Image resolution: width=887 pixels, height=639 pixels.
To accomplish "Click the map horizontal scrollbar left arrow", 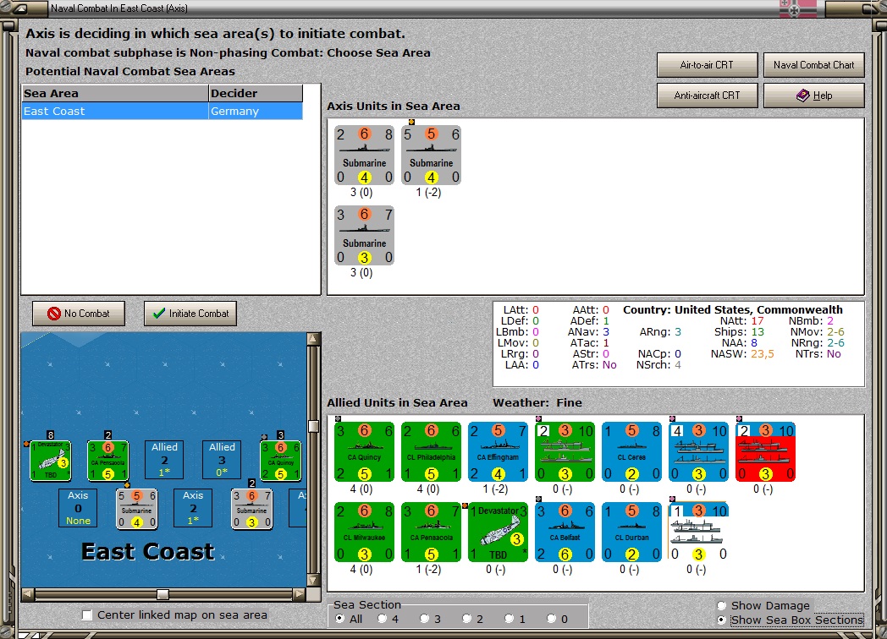I will coord(28,594).
